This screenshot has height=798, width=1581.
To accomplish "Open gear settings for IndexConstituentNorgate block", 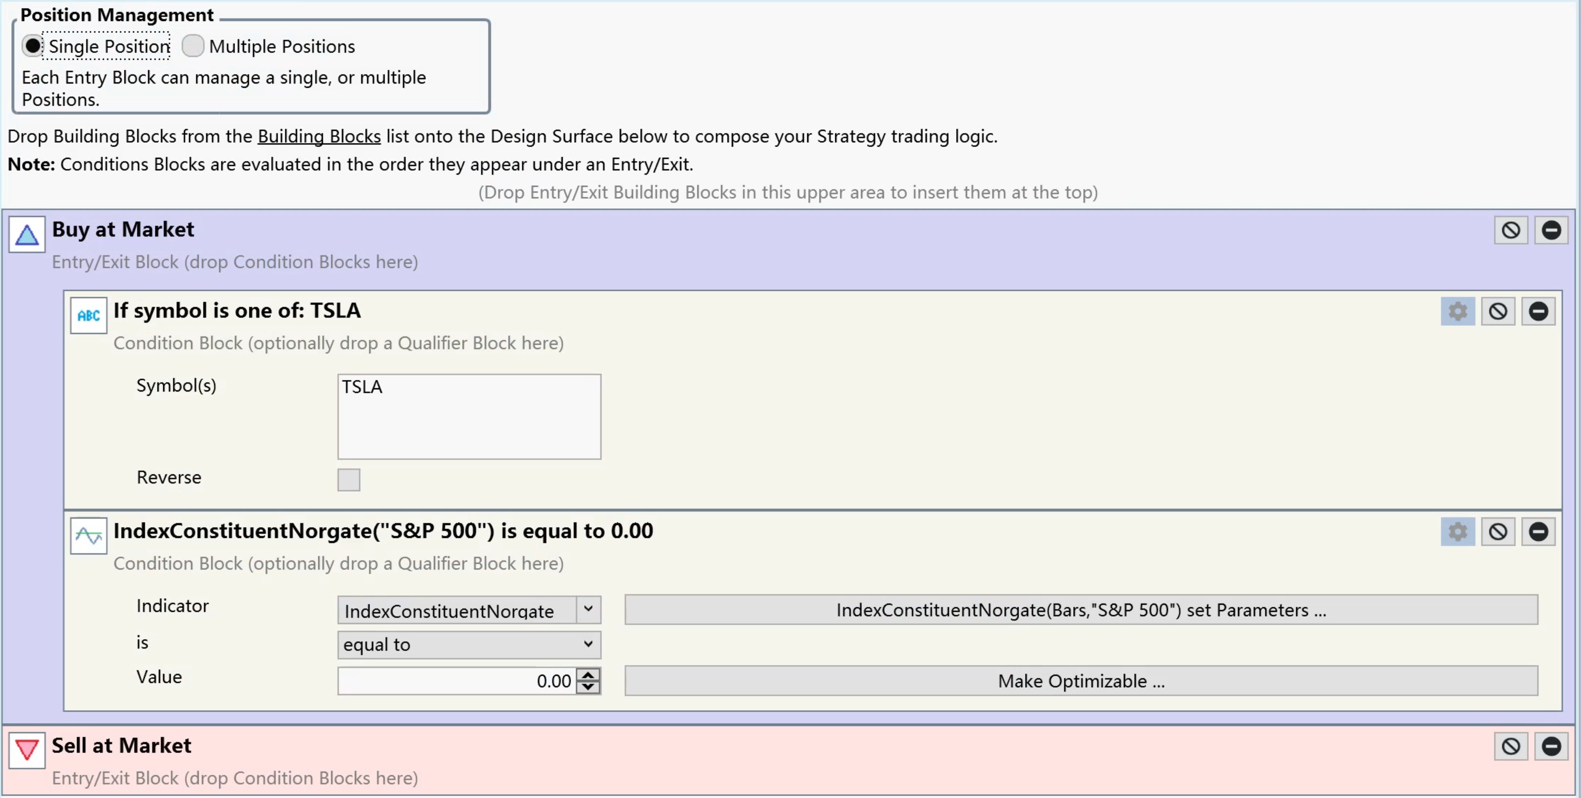I will coord(1458,531).
